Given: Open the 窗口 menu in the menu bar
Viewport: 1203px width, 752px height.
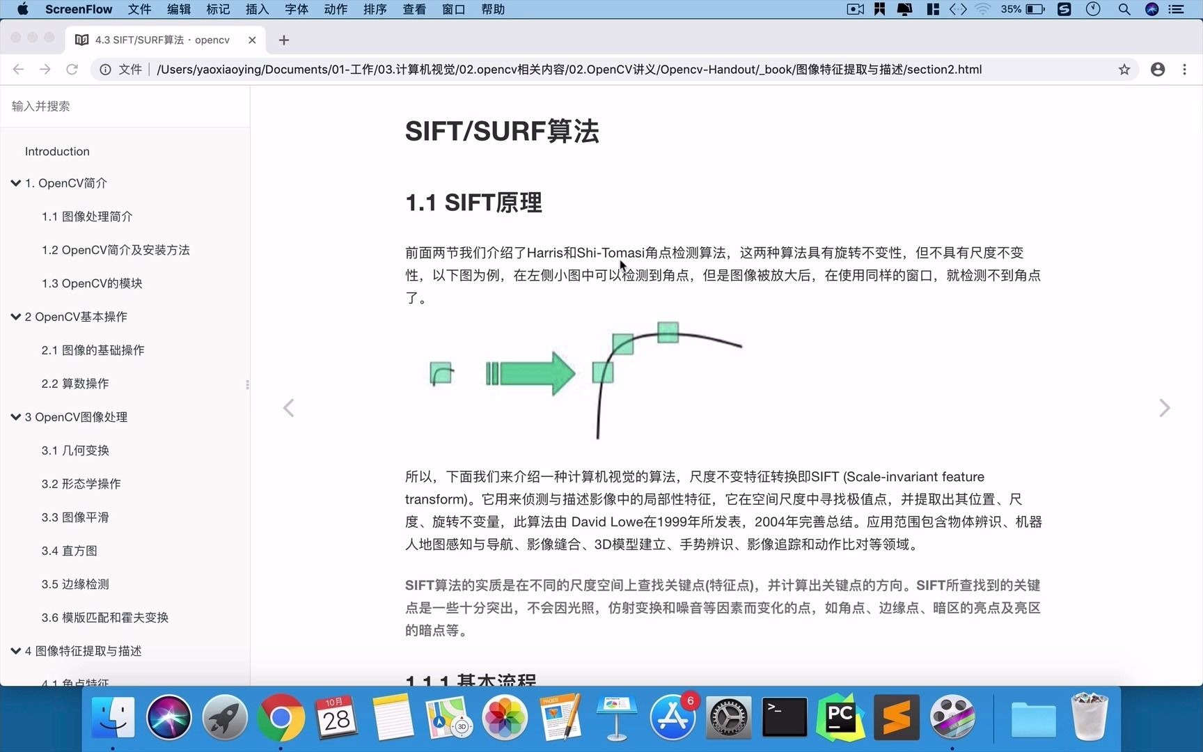Looking at the screenshot, I should (x=453, y=9).
